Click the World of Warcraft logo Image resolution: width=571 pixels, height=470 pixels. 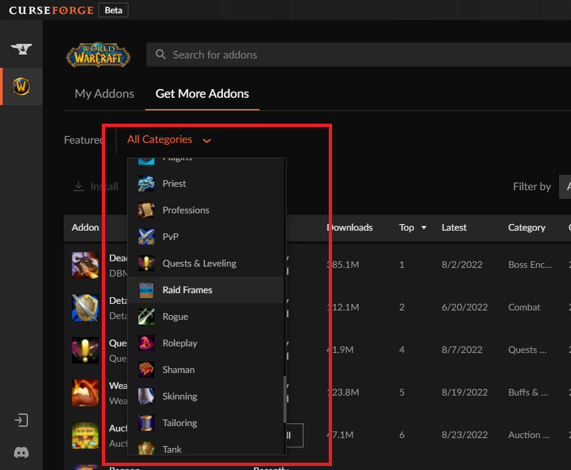click(x=98, y=55)
